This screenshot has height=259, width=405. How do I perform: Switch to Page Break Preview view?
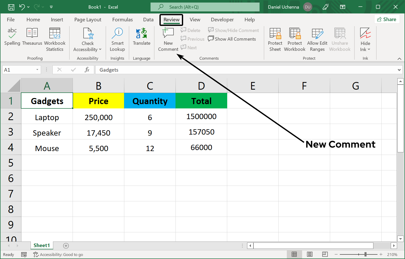[325, 254]
